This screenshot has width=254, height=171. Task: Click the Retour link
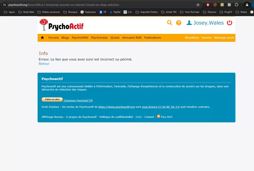coord(44,64)
